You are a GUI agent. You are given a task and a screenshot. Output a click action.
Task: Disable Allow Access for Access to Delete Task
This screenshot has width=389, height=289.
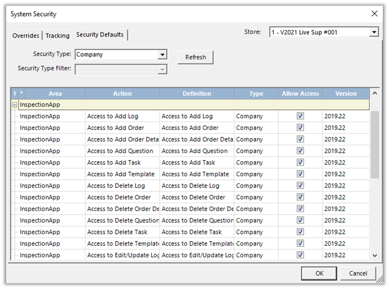pyautogui.click(x=300, y=232)
